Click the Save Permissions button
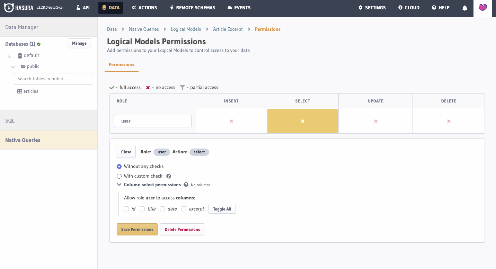This screenshot has height=269, width=496. click(137, 230)
